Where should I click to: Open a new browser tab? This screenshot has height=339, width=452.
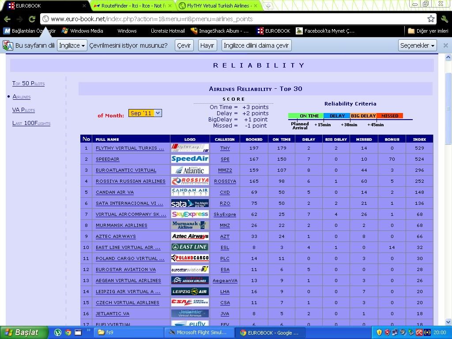pyautogui.click(x=268, y=6)
